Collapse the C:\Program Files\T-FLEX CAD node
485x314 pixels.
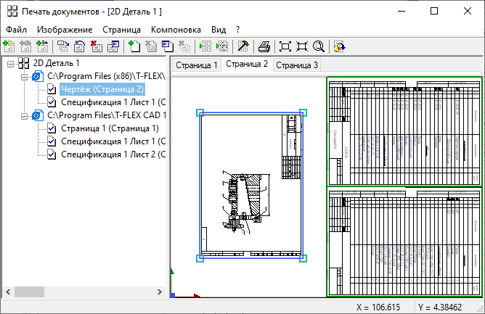pos(24,115)
